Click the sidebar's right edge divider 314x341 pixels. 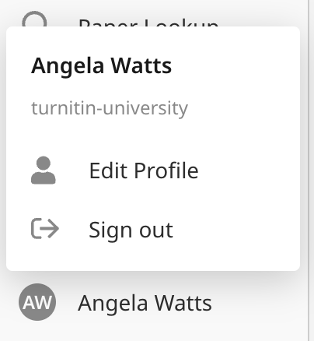309,170
